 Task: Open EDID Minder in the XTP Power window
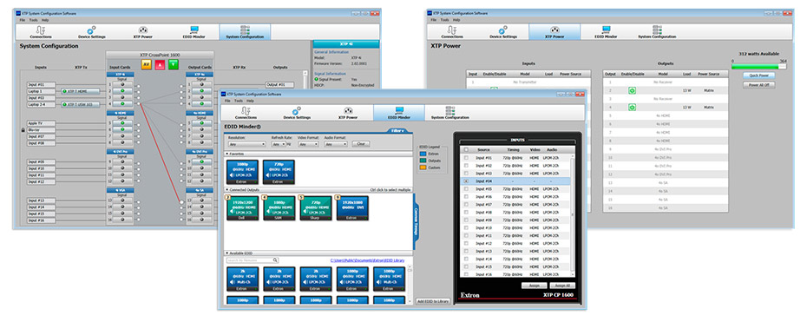[x=606, y=32]
